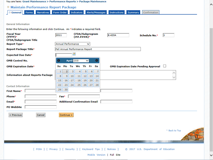Switch to the Forms tab
213x160 pixels.
click(x=29, y=12)
